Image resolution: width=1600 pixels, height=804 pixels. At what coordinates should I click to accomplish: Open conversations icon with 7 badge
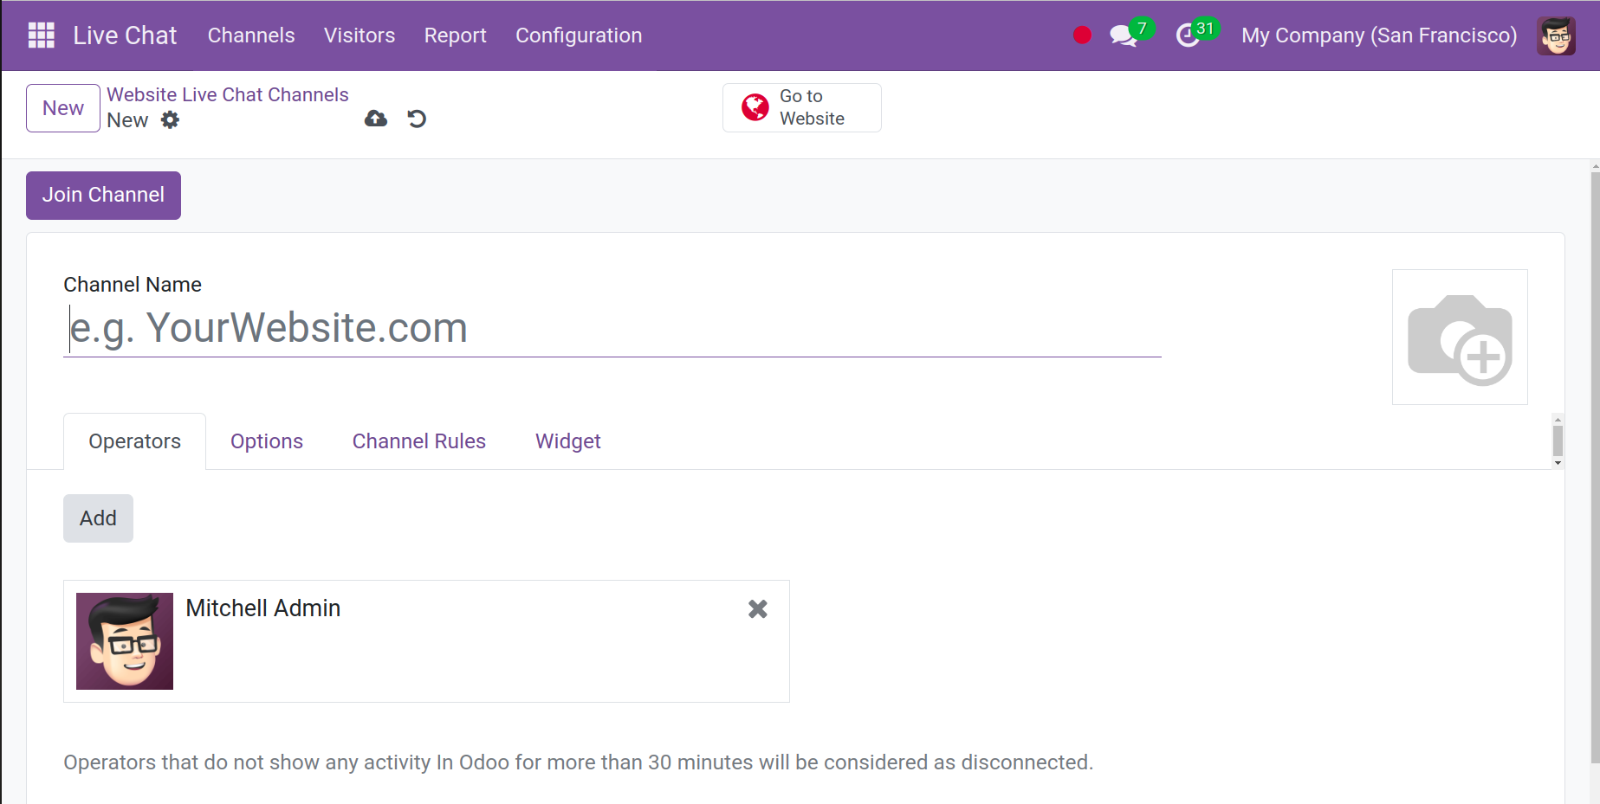click(1131, 34)
